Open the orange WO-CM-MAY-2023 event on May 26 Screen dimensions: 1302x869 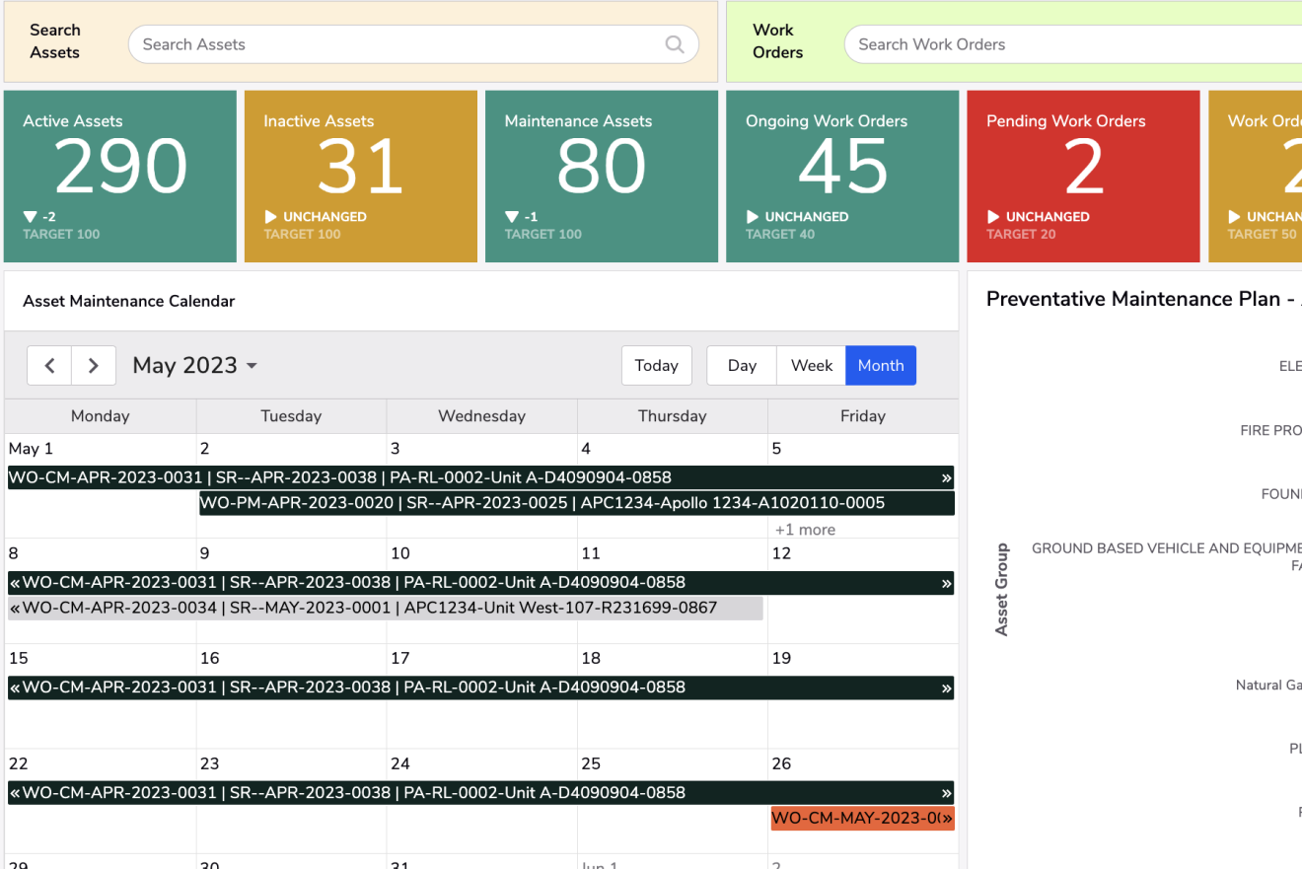coord(861,819)
